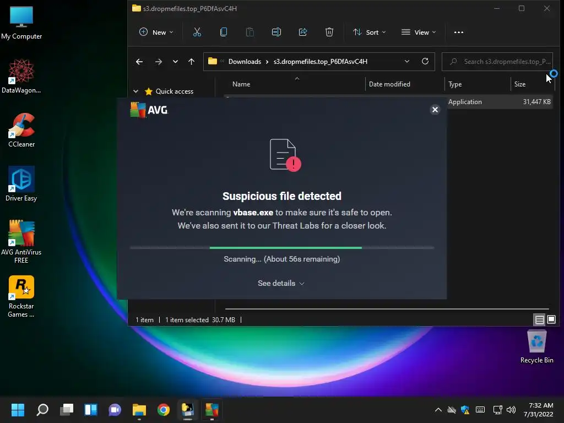Sort by the Date modified column
The image size is (564, 423).
pos(389,84)
